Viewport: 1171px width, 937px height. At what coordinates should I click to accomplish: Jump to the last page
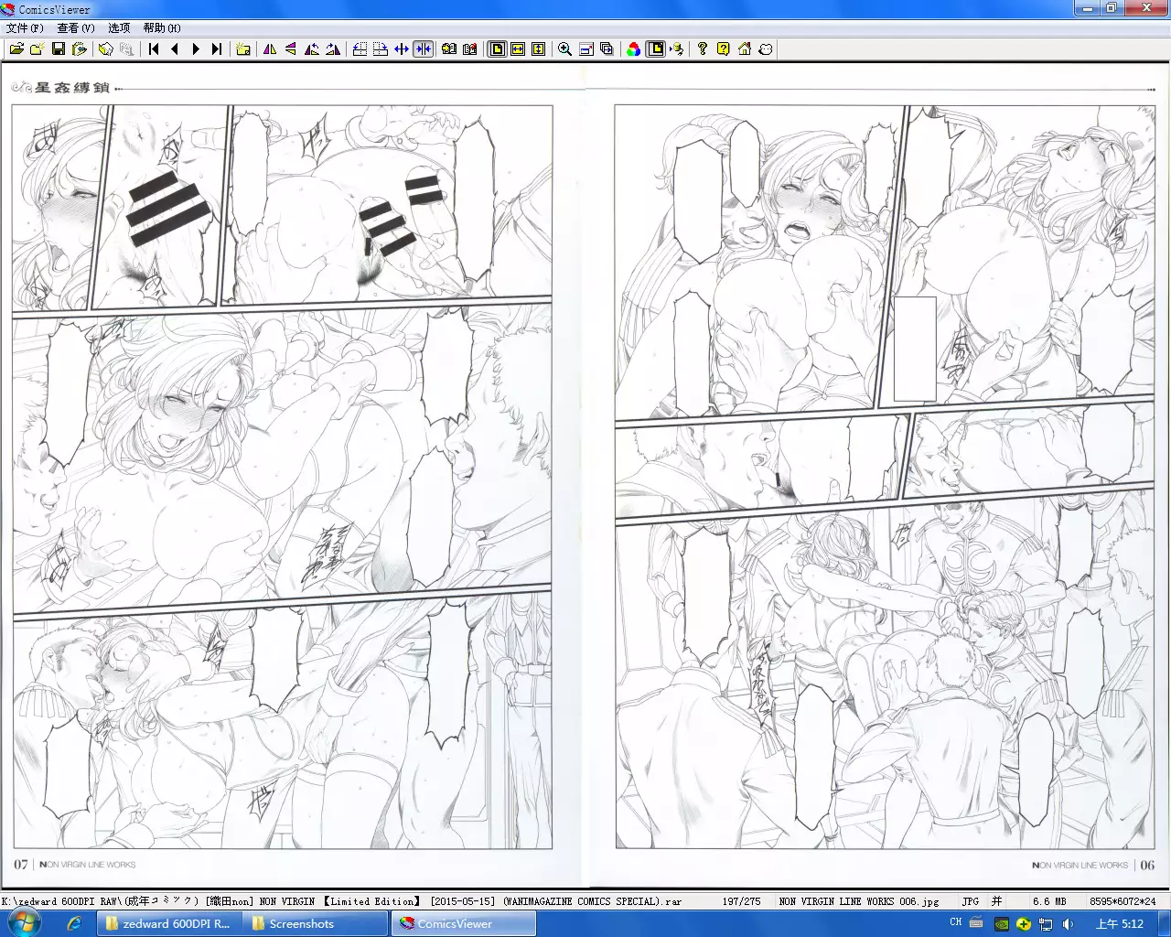pyautogui.click(x=217, y=49)
